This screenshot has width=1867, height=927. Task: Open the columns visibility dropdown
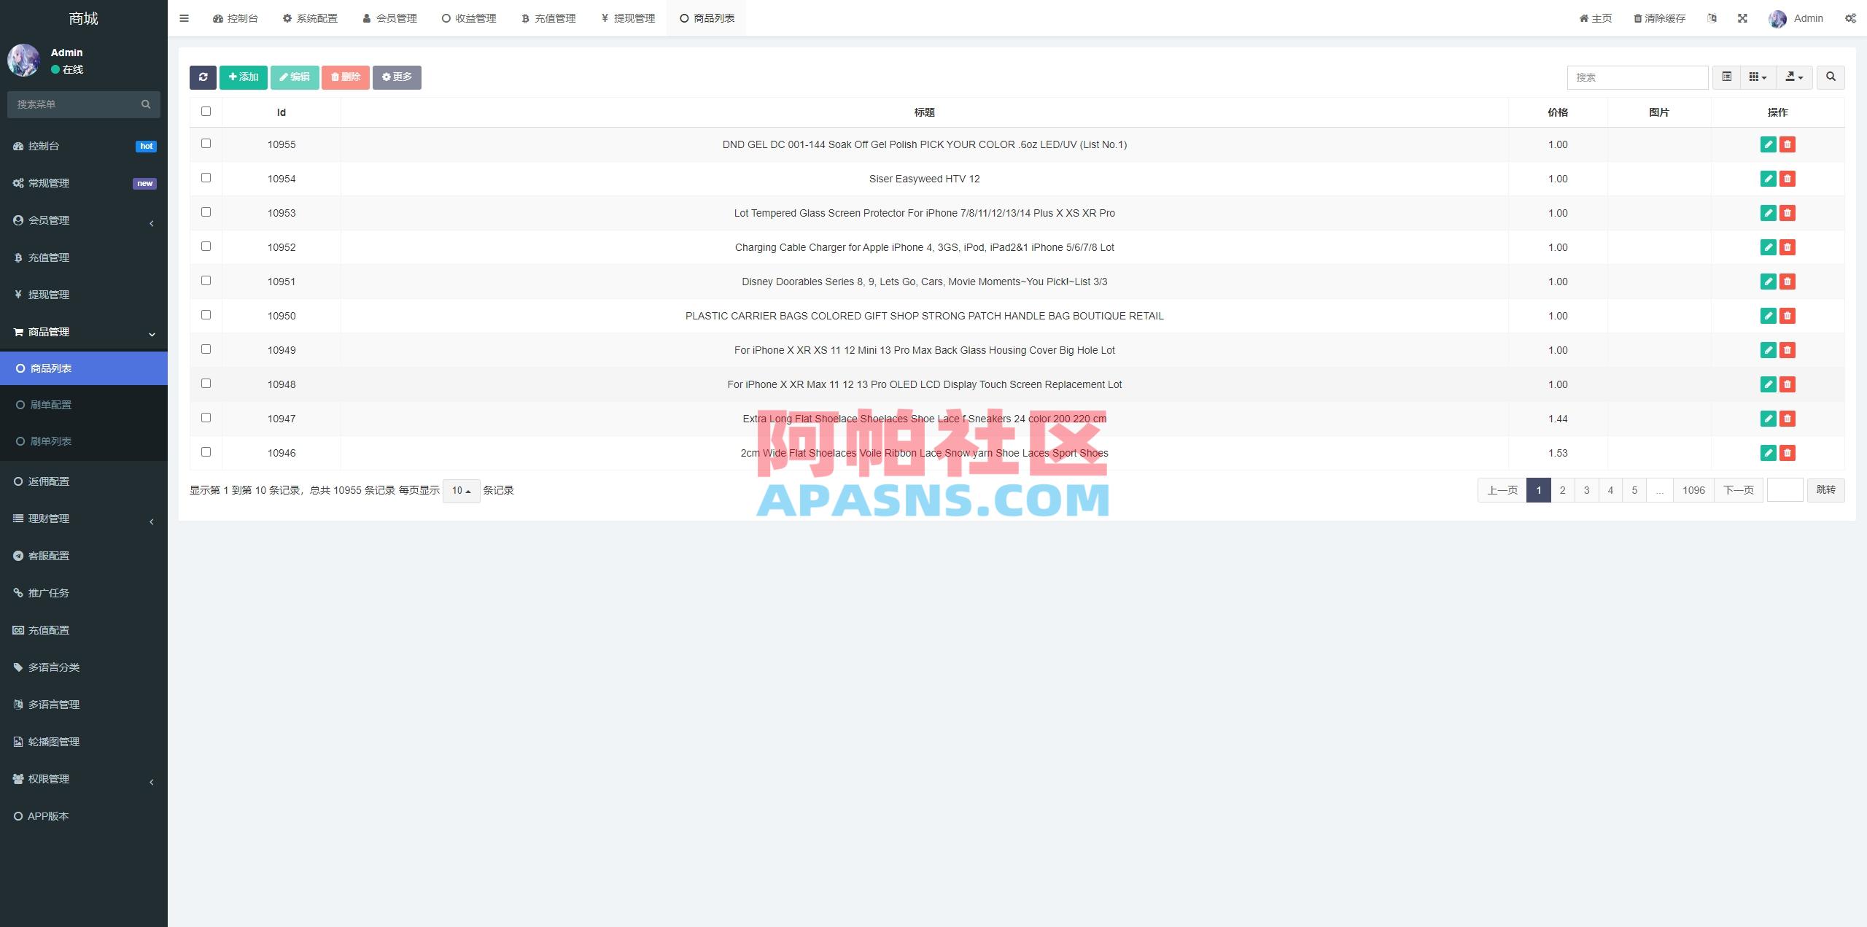pos(1758,77)
